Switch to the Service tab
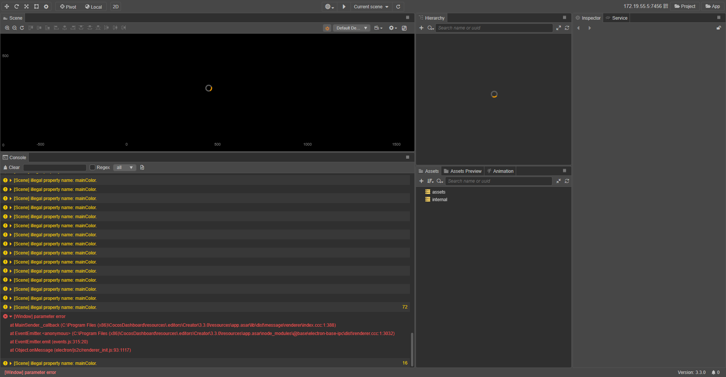726x377 pixels. 616,18
